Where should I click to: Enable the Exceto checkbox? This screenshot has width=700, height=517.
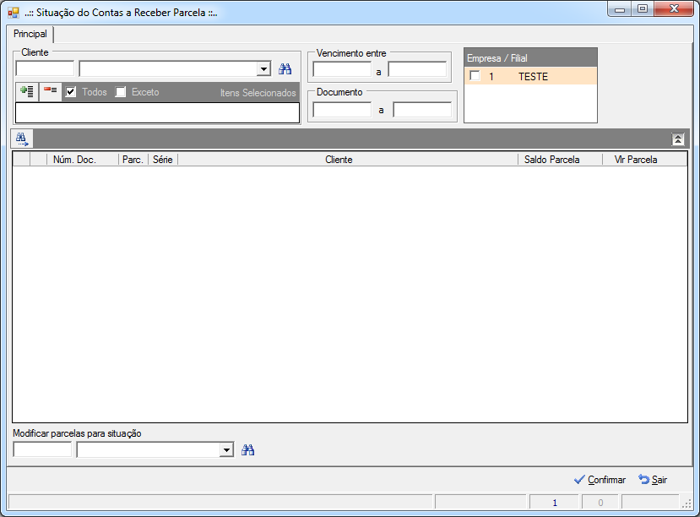point(121,92)
